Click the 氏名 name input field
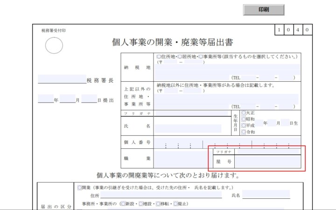Viewport: 336px width, 210px height. (188, 129)
